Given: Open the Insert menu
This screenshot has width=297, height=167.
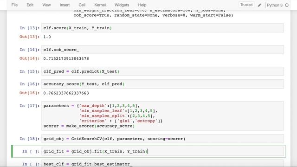Looking at the screenshot, I should pos(65,5).
